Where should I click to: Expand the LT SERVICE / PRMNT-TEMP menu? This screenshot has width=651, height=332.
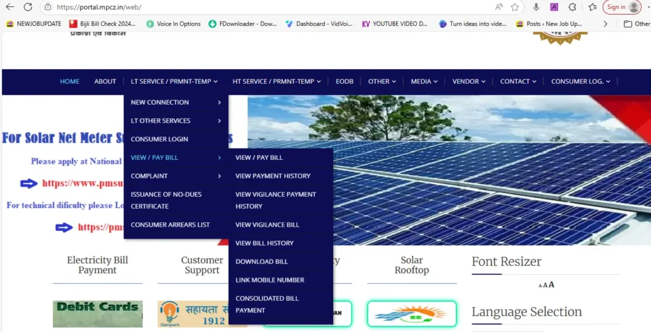pyautogui.click(x=174, y=82)
